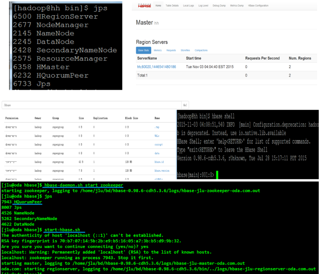
Task: Click the ServerName column header
Action: click(147, 58)
